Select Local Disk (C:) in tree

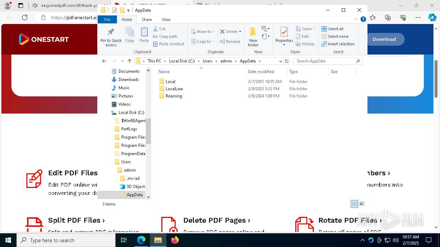tap(128, 113)
